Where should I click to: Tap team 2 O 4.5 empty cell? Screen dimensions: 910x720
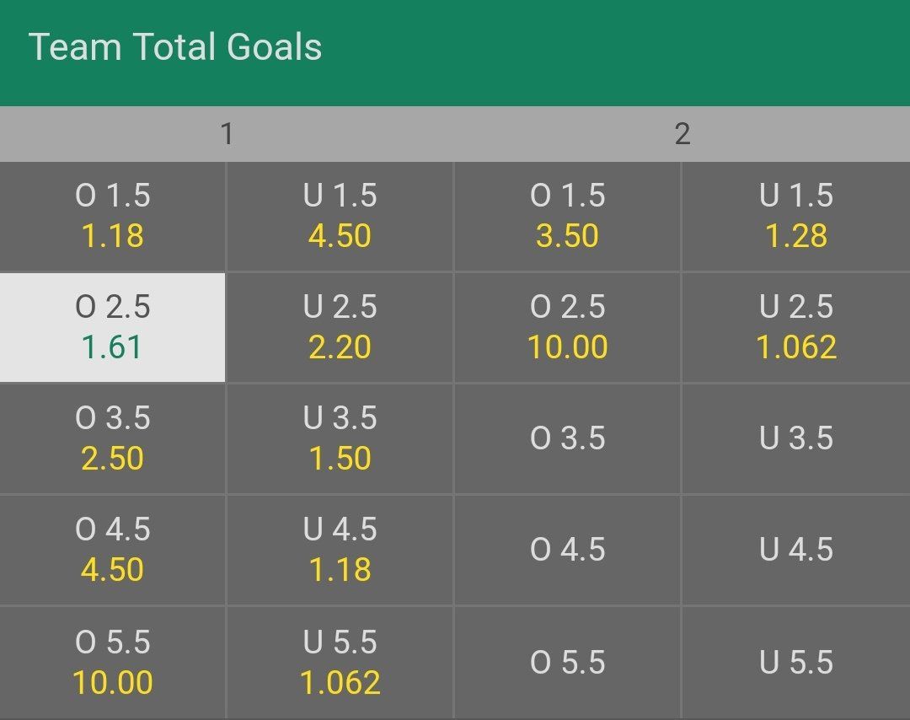coord(568,550)
